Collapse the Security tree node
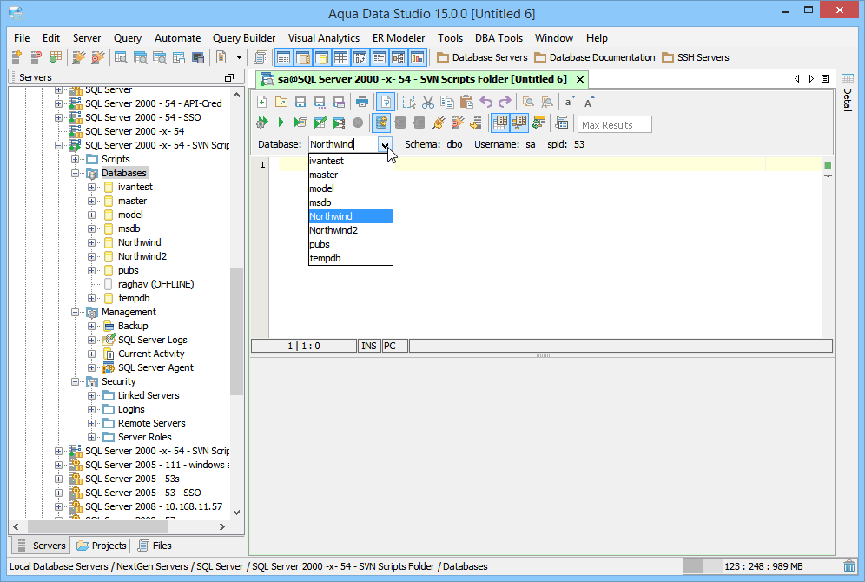Screen dimensions: 865x582 75,381
